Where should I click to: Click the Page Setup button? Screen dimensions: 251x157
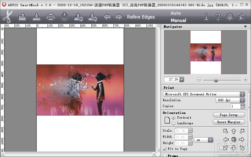229,115
